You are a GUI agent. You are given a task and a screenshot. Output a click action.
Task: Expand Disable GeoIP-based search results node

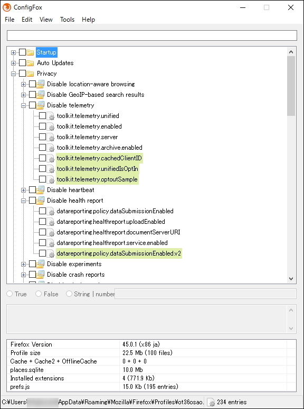[23, 95]
